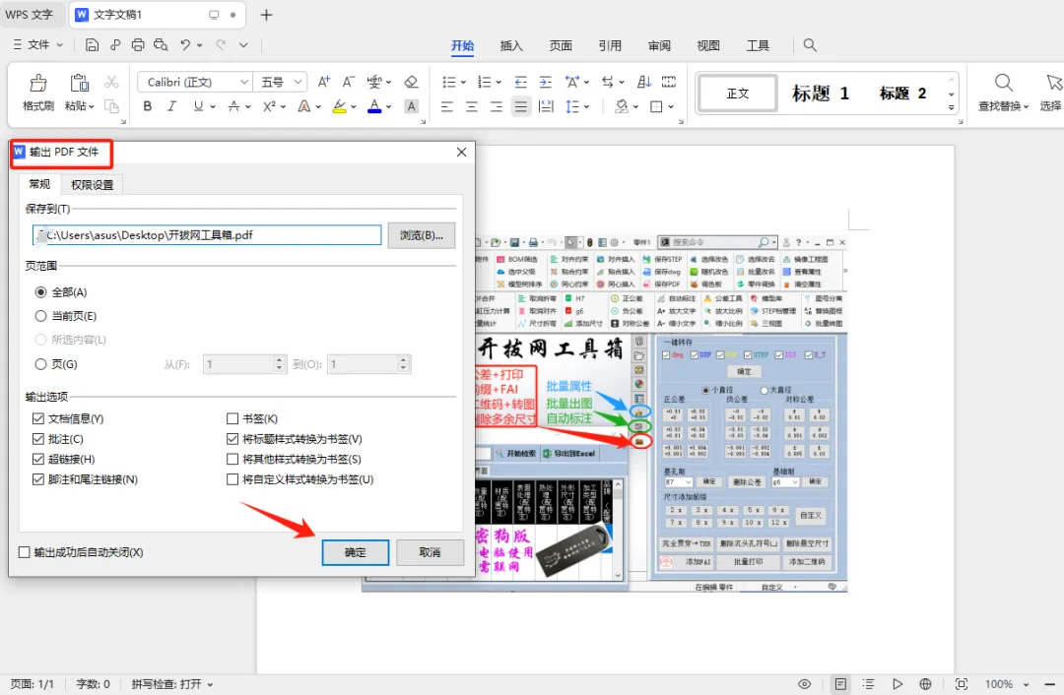Screen dimensions: 1064x695
Task: Center align text
Action: [472, 106]
